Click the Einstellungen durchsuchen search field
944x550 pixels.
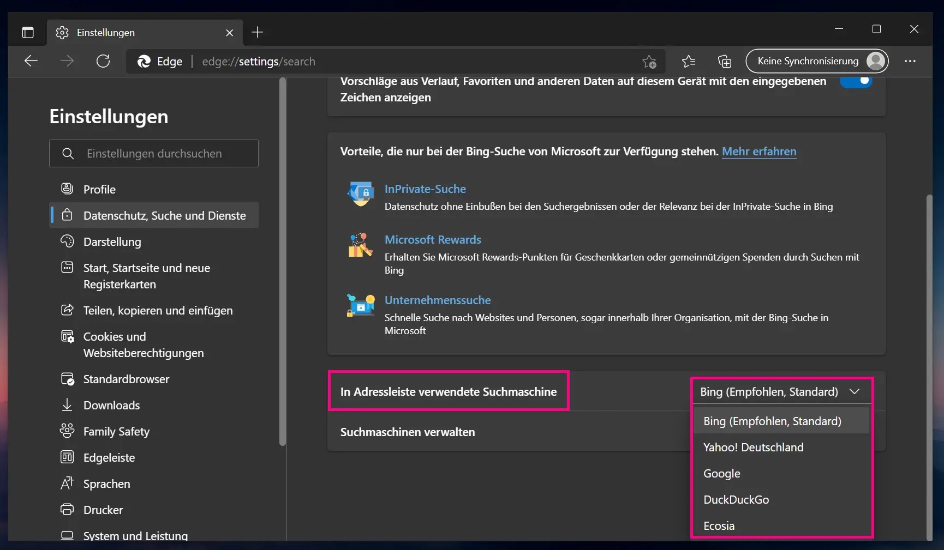164,154
